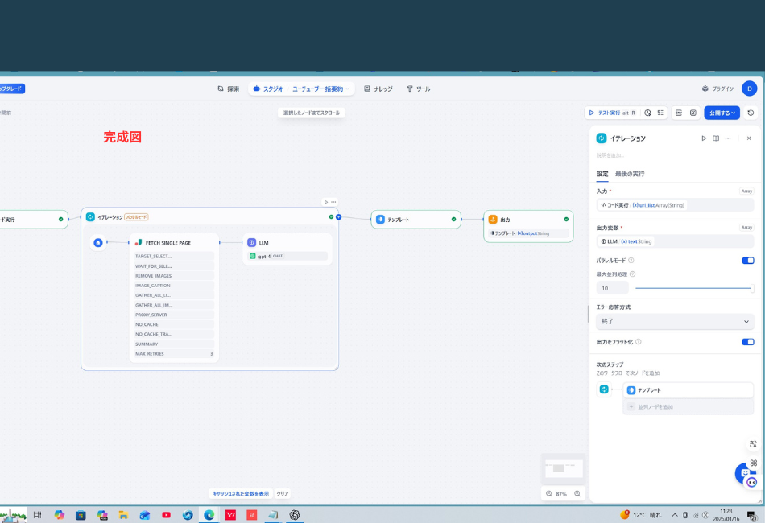Expand the エラー応答方式 dropdown

tap(675, 322)
